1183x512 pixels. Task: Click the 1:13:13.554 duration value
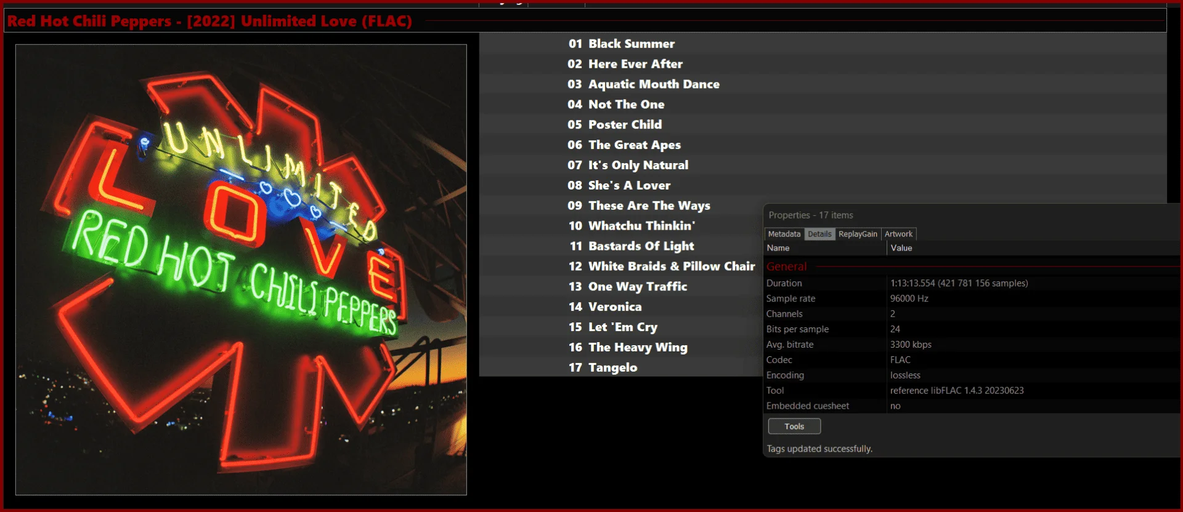click(x=959, y=283)
